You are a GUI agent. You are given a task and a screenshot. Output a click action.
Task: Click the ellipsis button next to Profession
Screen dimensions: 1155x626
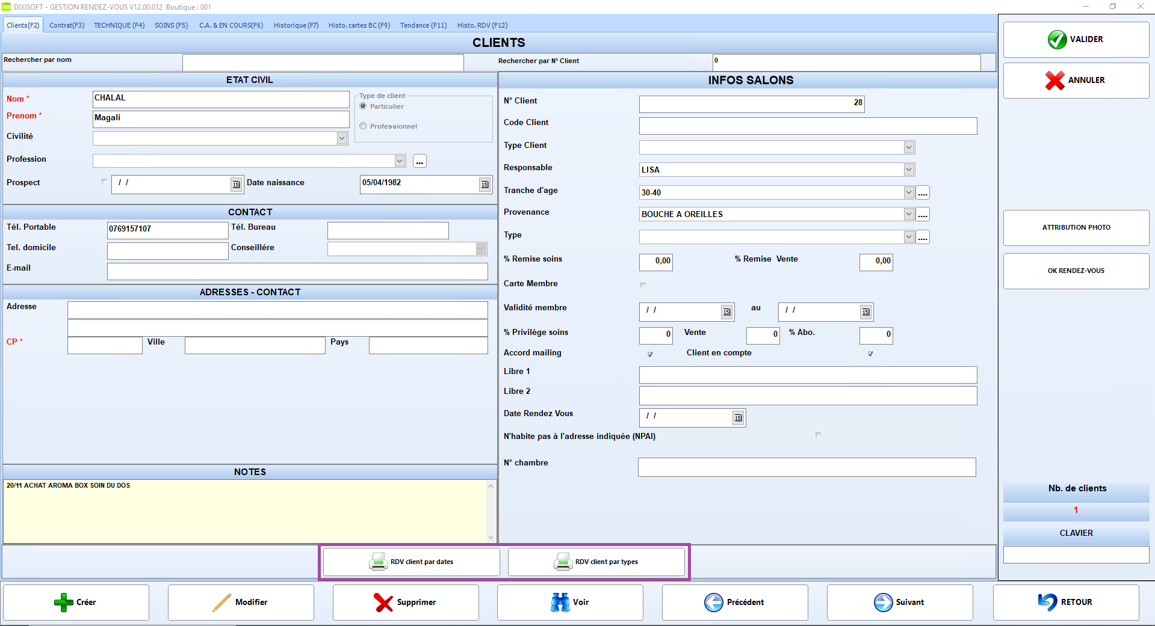click(x=420, y=161)
